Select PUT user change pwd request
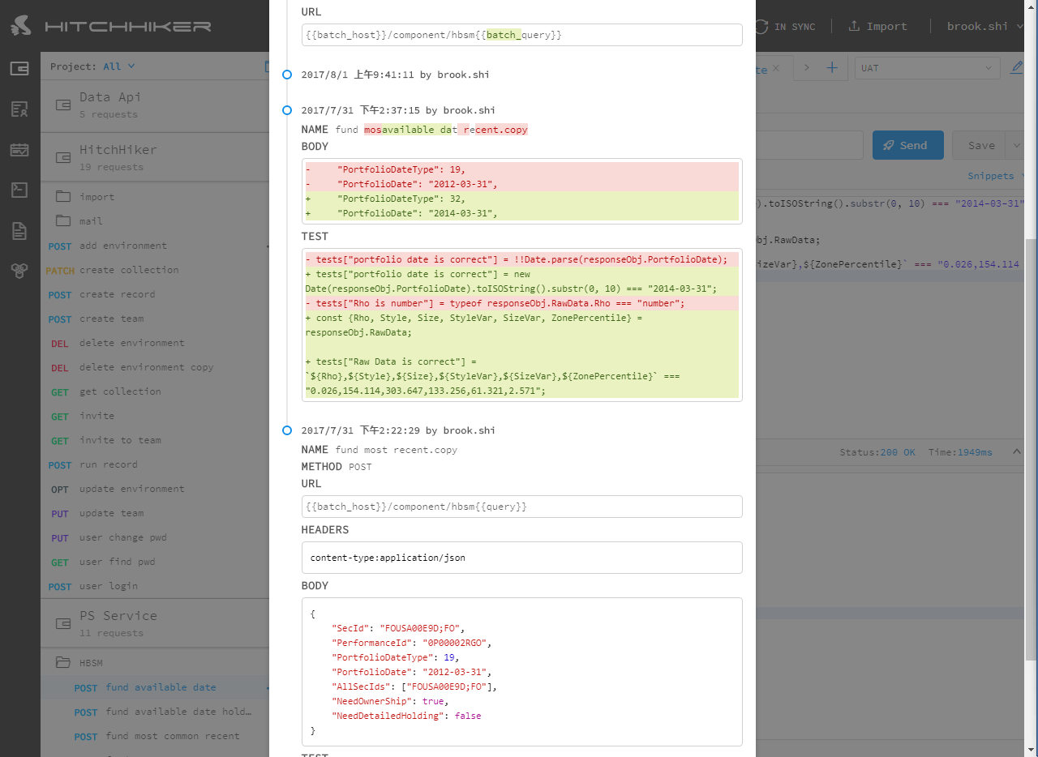 [154, 537]
